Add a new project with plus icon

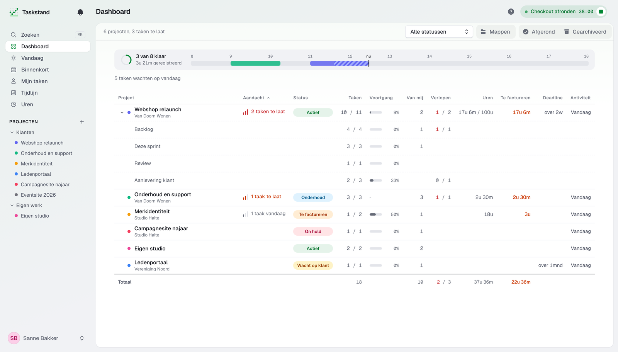82,122
